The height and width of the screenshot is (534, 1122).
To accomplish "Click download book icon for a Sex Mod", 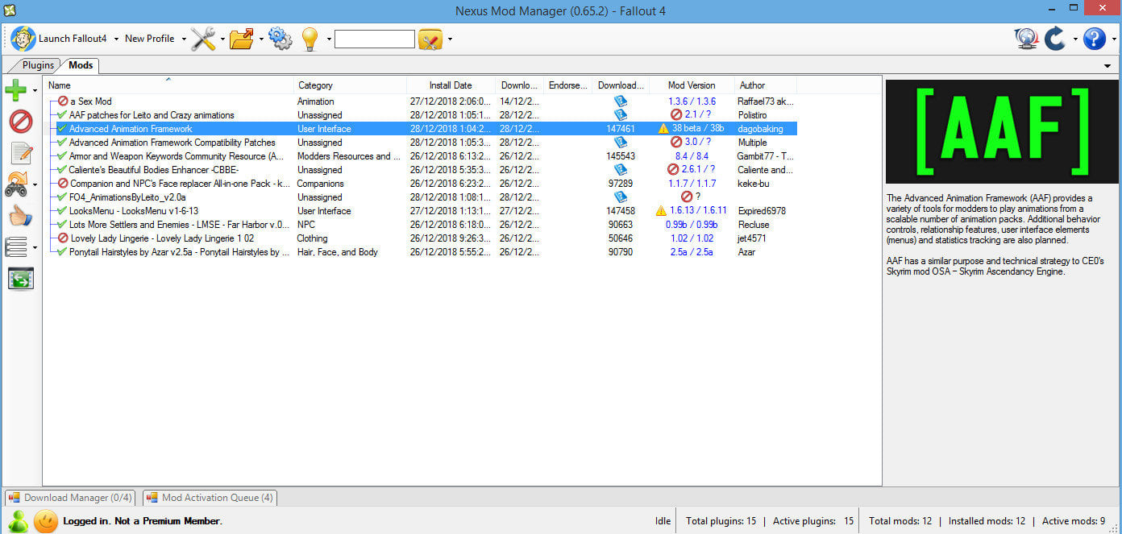I will click(x=620, y=101).
